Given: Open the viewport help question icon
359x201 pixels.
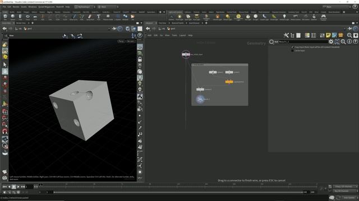Looking at the screenshot, I should [140, 35].
